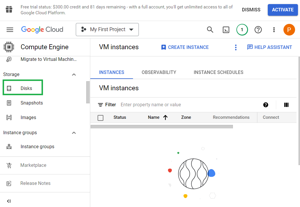Open Migrate to Virtual Machines item
This screenshot has width=300, height=207.
pos(48,59)
